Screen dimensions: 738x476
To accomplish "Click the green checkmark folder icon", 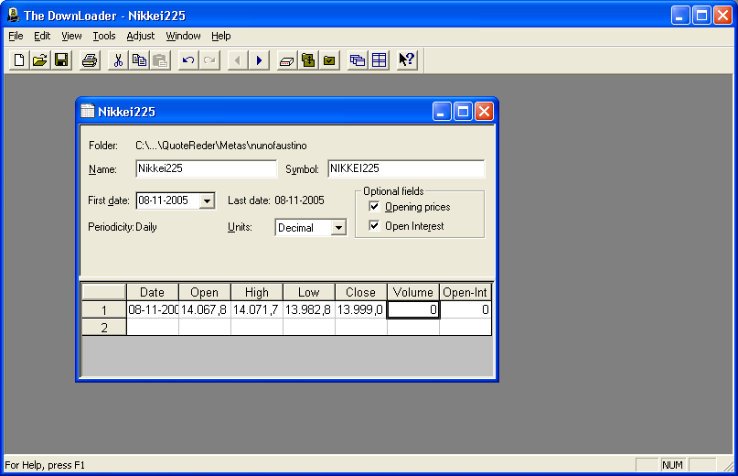I will click(x=329, y=60).
